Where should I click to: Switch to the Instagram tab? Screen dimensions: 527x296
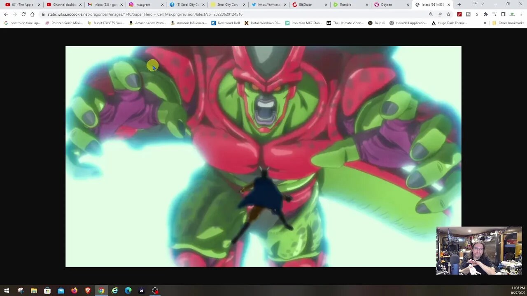point(146,5)
